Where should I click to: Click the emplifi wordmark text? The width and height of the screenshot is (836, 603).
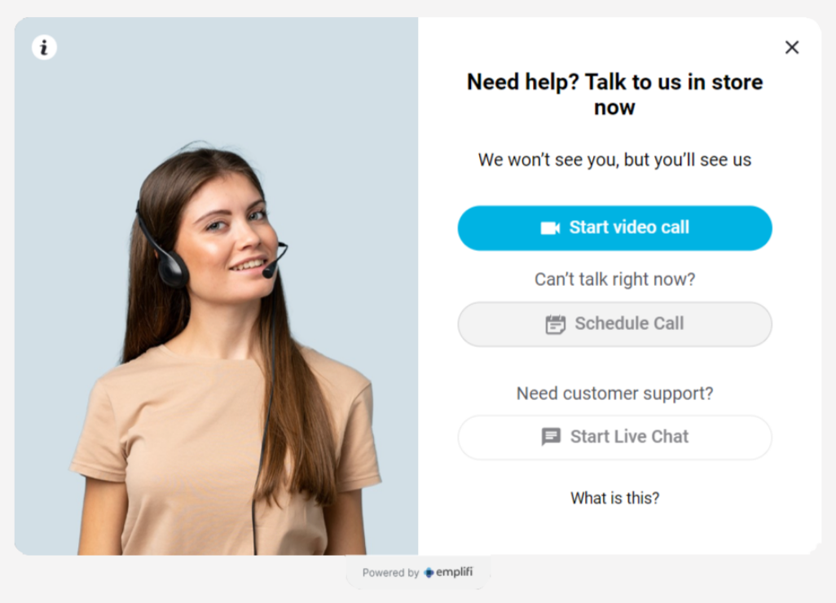pyautogui.click(x=454, y=572)
